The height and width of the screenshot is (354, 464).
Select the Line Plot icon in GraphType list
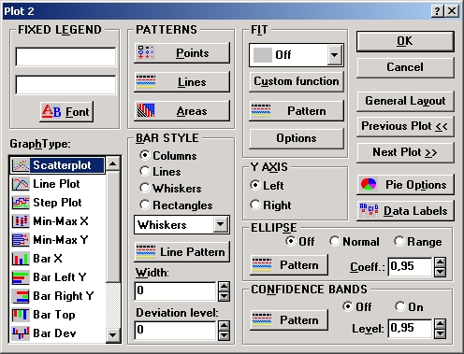click(21, 184)
